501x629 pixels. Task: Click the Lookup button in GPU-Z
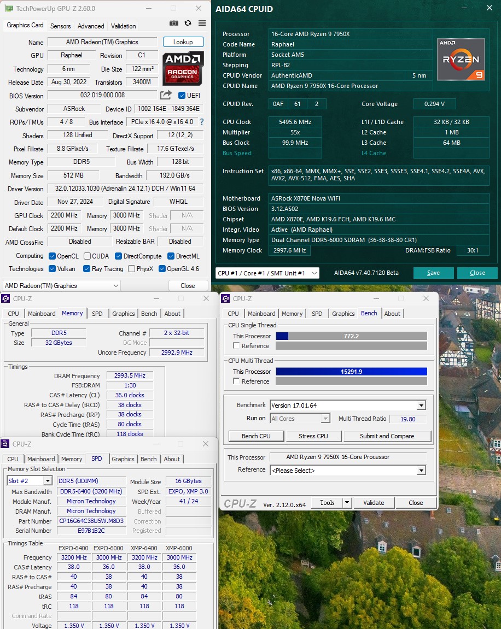[183, 42]
